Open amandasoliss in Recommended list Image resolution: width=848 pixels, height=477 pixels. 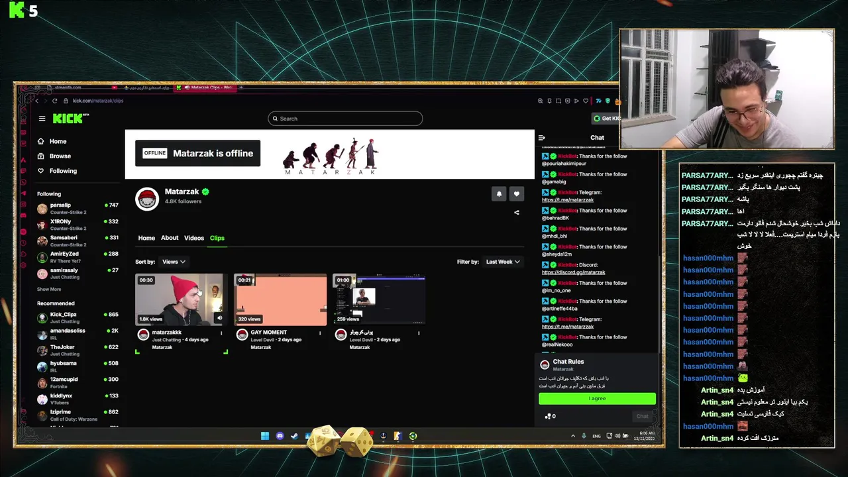(x=78, y=333)
